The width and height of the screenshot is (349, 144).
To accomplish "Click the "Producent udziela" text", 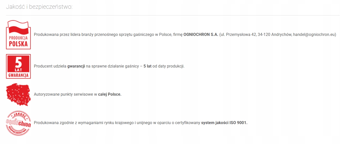I will 50,66.
